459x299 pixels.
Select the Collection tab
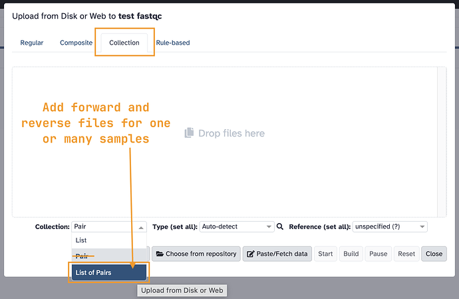(124, 43)
